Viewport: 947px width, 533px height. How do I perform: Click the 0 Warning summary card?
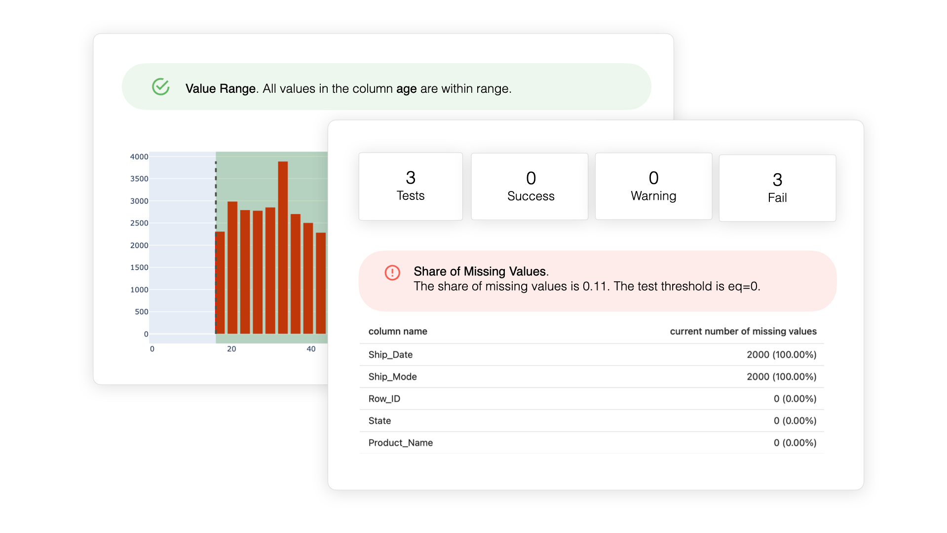point(653,187)
